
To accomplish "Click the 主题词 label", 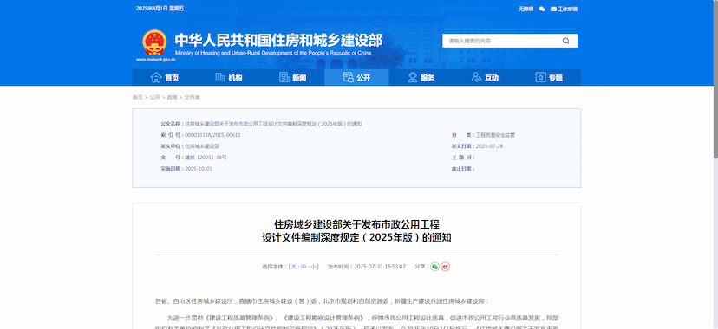I will point(463,158).
